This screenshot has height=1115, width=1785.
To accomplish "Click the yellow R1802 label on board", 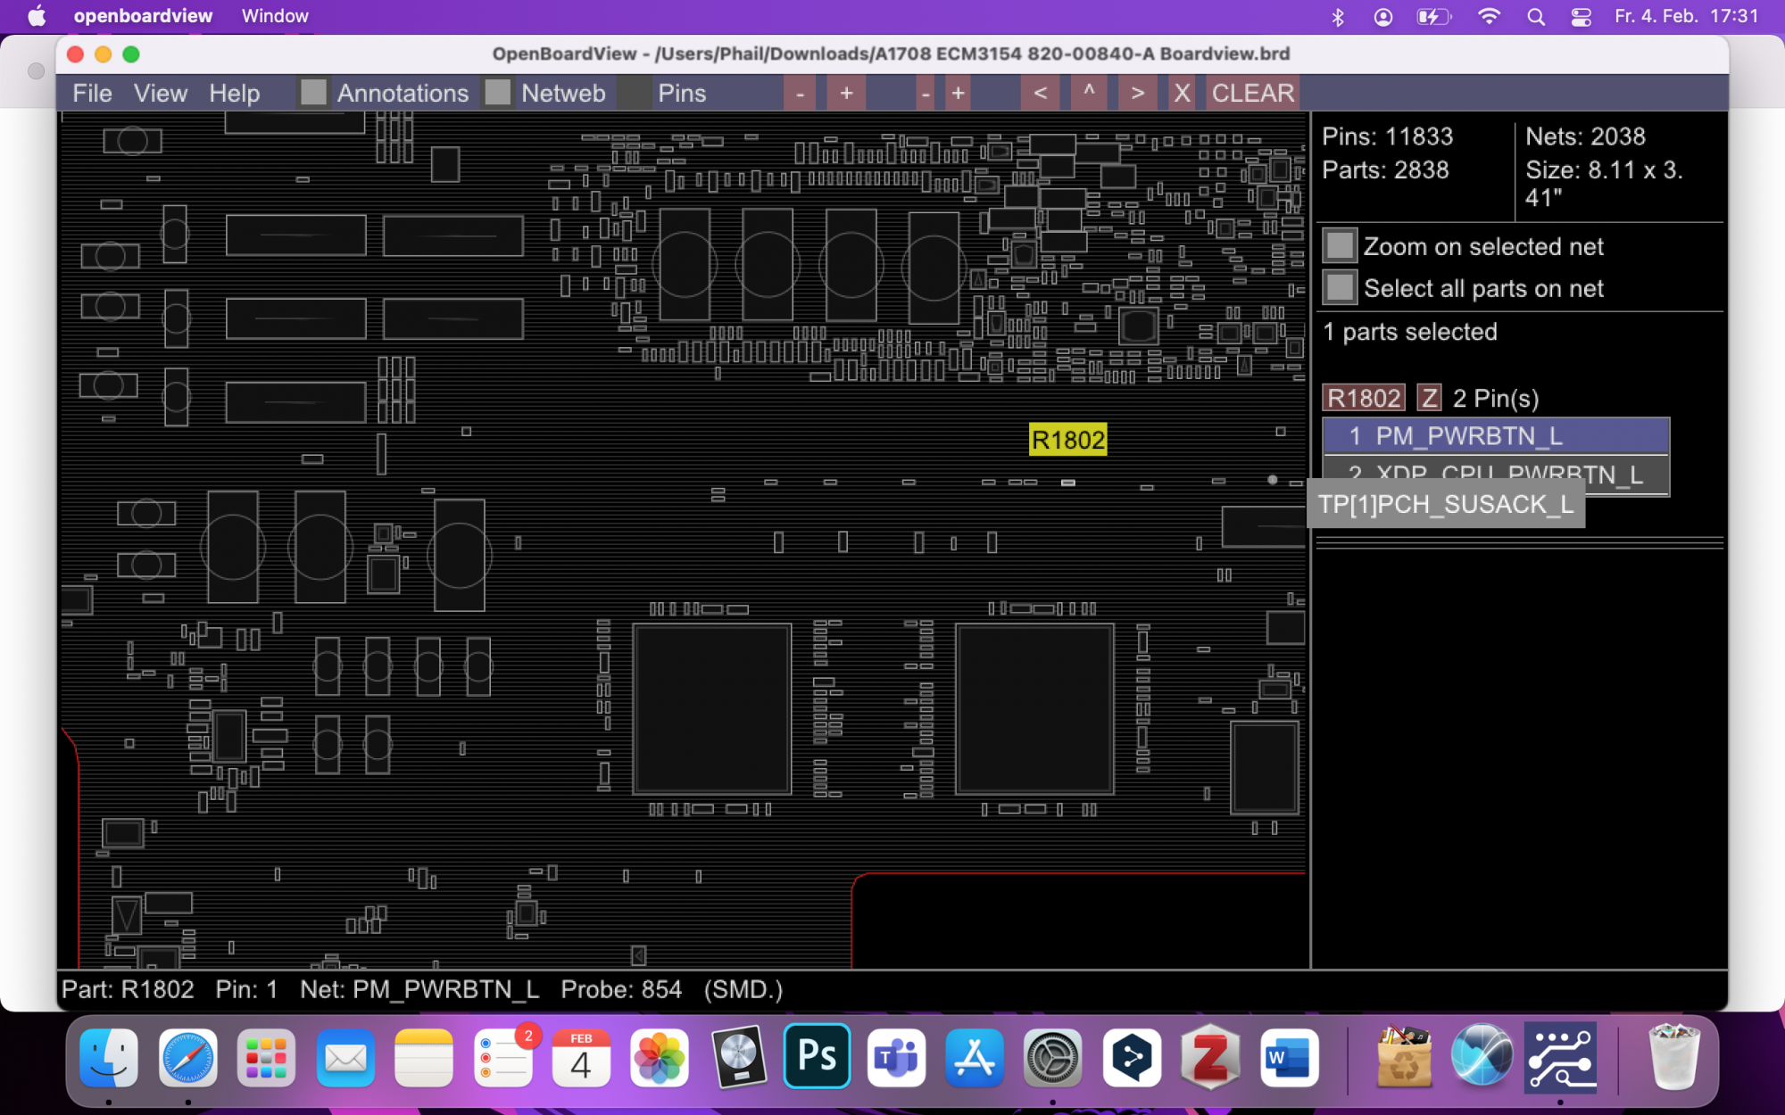I will pyautogui.click(x=1067, y=440).
